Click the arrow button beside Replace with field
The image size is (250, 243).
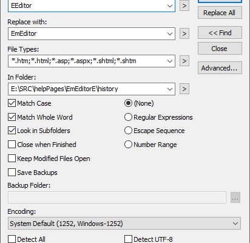[x=184, y=33]
